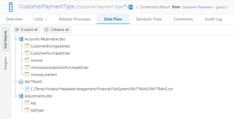The height and width of the screenshot is (119, 235).
Task: Click the AdjType table icon
Action: [27, 110]
